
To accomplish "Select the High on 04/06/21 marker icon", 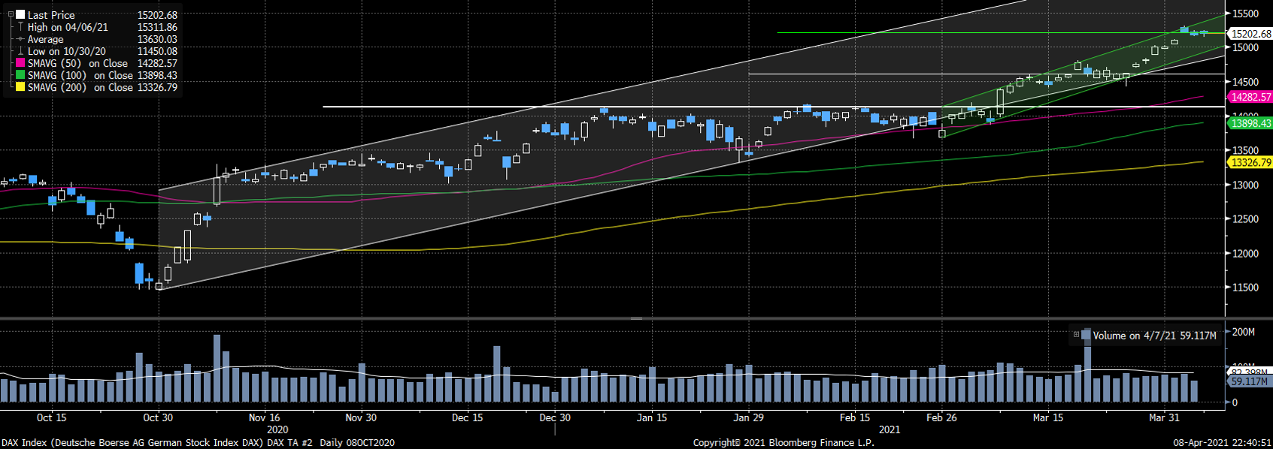I will (20, 27).
